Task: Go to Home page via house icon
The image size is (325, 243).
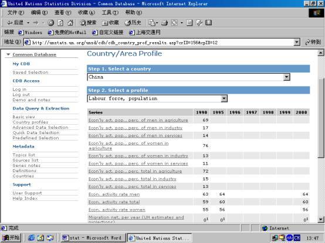Action: coord(70,22)
